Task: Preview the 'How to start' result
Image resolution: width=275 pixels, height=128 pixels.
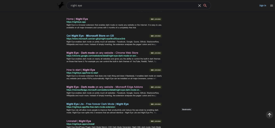Action: 155,70
